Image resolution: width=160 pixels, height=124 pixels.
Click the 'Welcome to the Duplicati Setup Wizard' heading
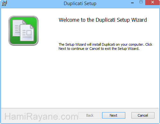103,20
